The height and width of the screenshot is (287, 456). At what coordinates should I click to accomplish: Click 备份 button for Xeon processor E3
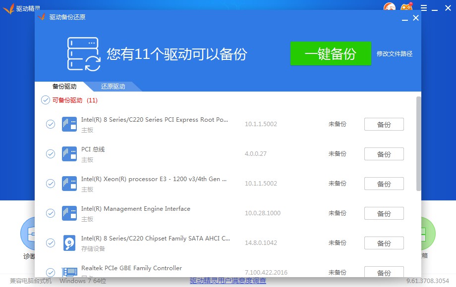384,184
